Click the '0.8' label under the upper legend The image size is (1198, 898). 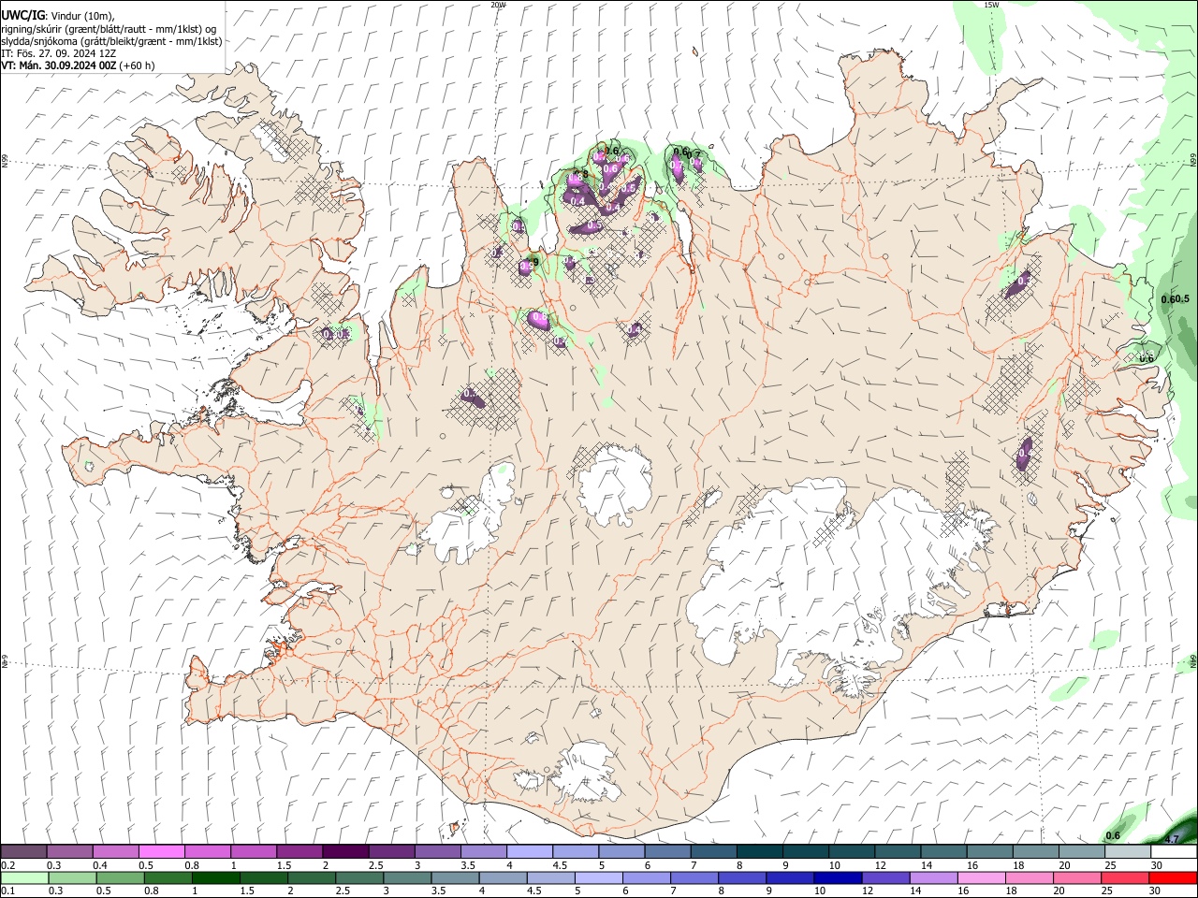(x=192, y=865)
